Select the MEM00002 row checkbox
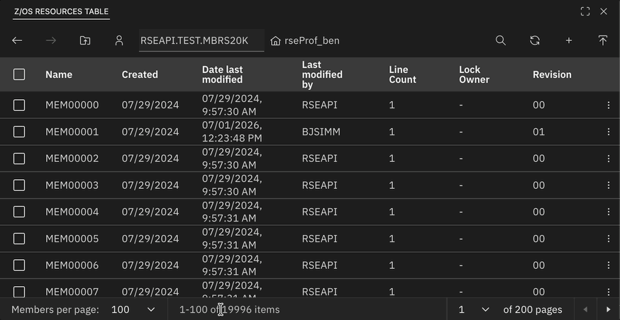This screenshot has height=320, width=620. point(19,158)
